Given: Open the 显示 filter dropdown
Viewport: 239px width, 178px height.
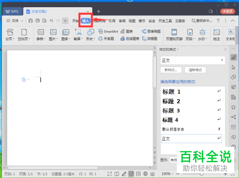Looking at the screenshot, I should tap(174, 160).
